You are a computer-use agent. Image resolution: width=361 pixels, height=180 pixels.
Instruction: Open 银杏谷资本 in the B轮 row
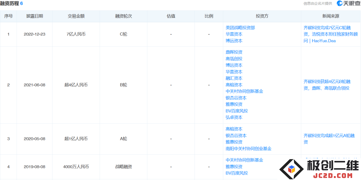pyautogui.click(x=236, y=98)
